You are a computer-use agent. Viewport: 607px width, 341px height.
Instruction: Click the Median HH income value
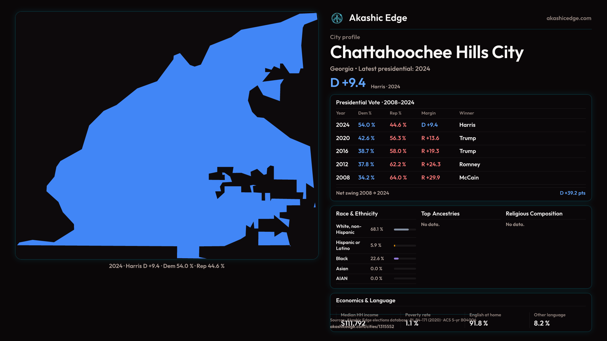tap(353, 323)
